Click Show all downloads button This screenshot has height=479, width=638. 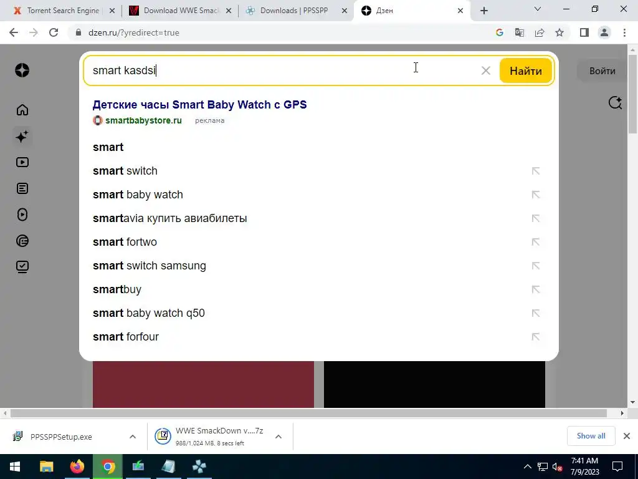point(591,436)
